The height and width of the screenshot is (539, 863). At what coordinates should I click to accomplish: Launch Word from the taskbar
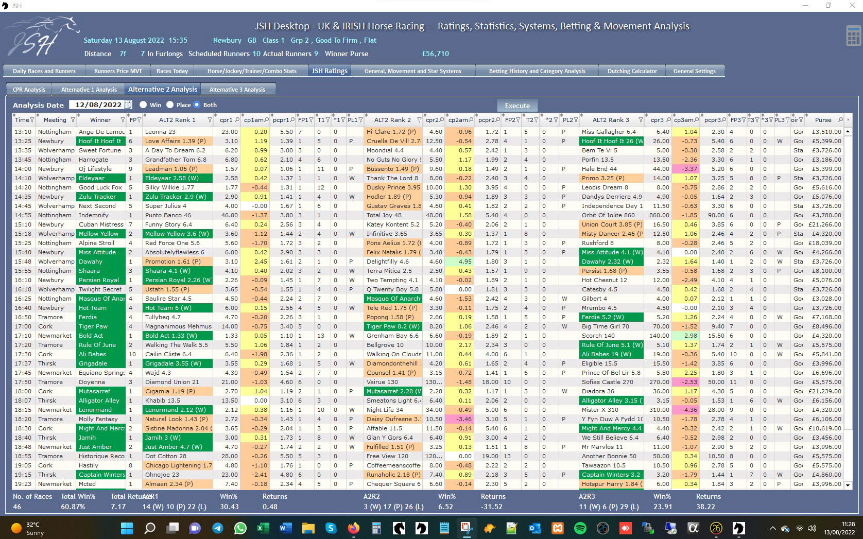285,528
